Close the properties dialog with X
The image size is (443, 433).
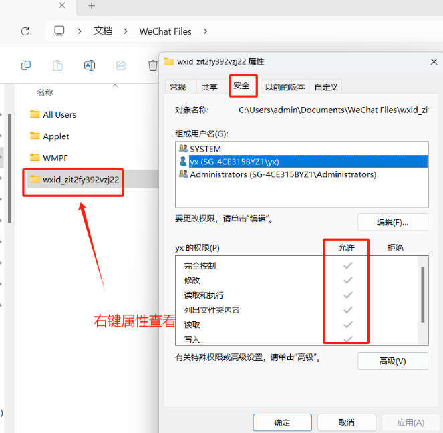[434, 62]
